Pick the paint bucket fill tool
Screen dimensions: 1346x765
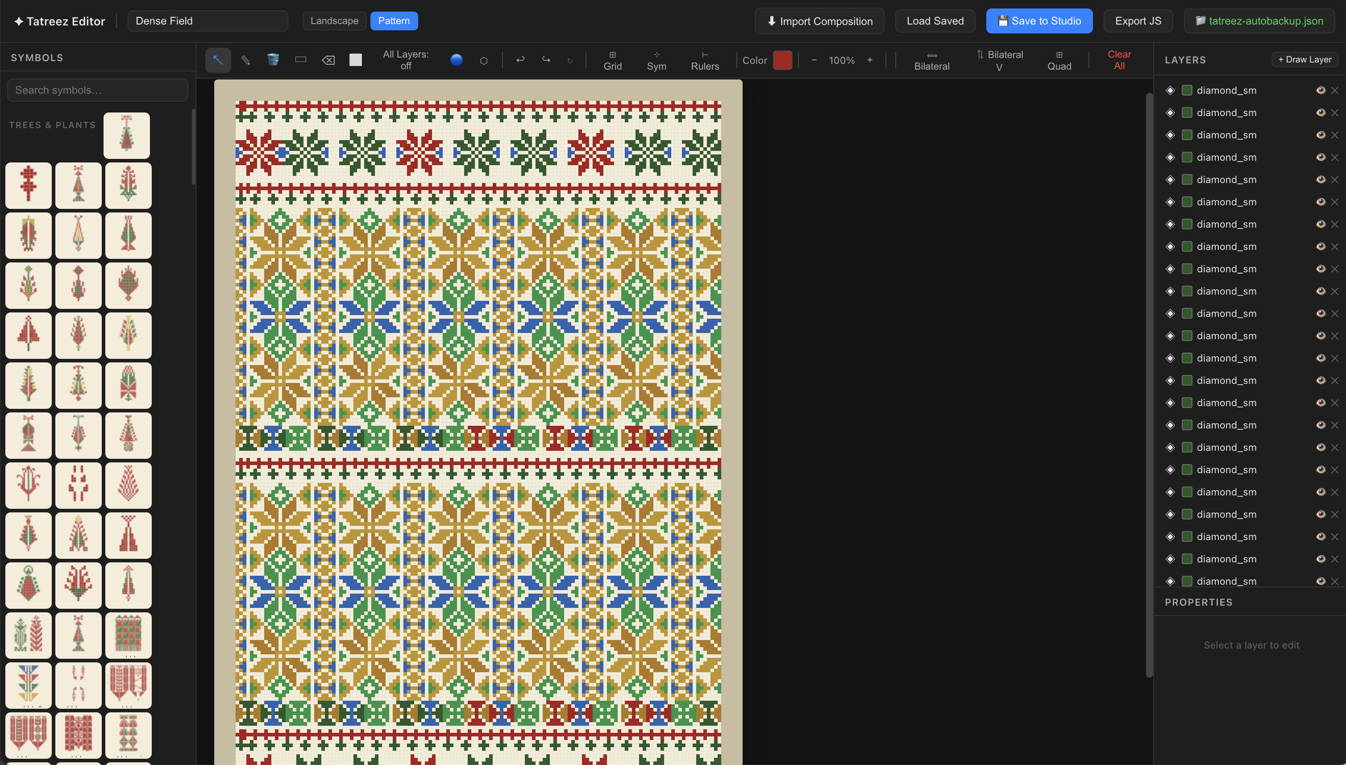273,60
